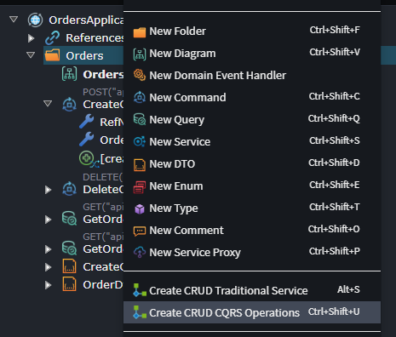Click the New Folder icon in menu
Screen dimensions: 396x337
(140, 32)
